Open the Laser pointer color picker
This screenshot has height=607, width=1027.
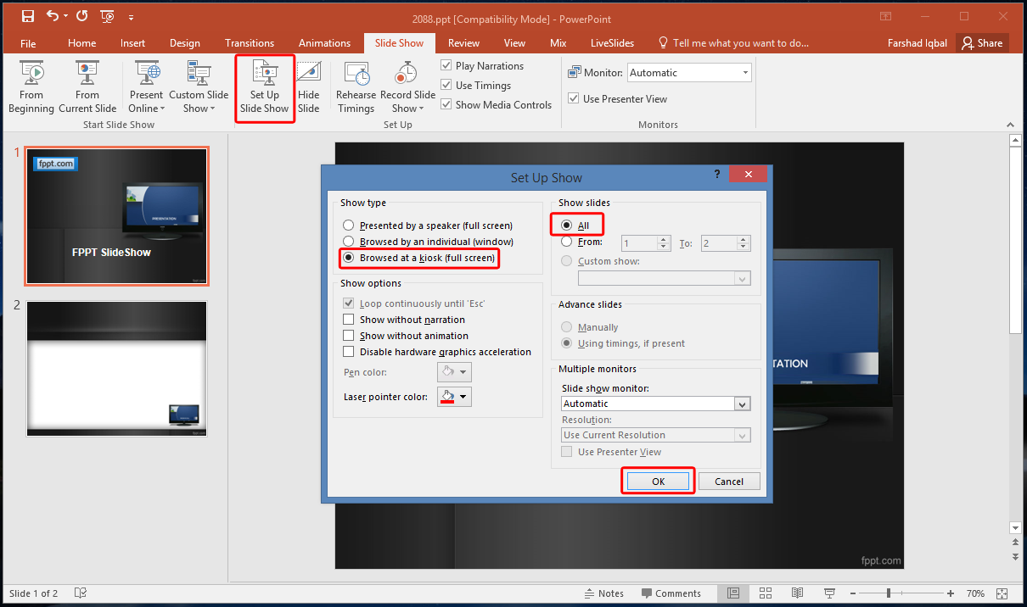pos(463,396)
